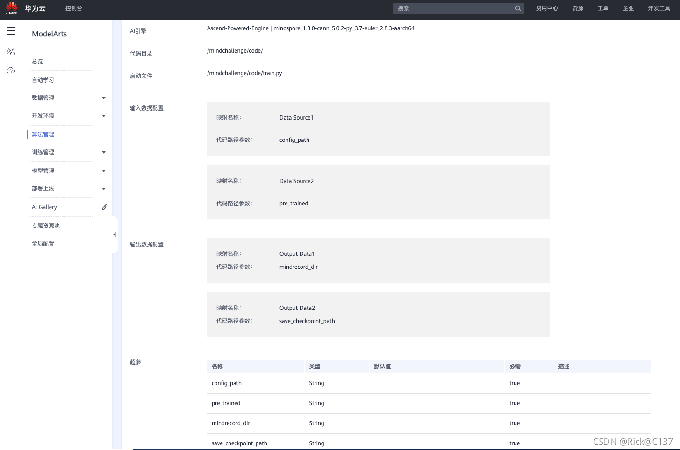
Task: Select boot file /mindchallenge/code/train.py text
Action: point(244,73)
